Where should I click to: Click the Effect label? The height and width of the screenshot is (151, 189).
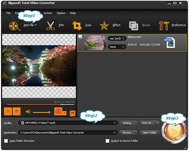click(x=117, y=25)
